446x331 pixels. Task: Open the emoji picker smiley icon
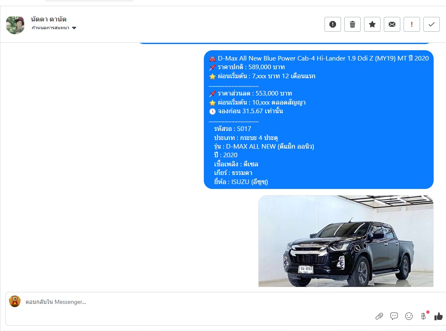point(409,316)
